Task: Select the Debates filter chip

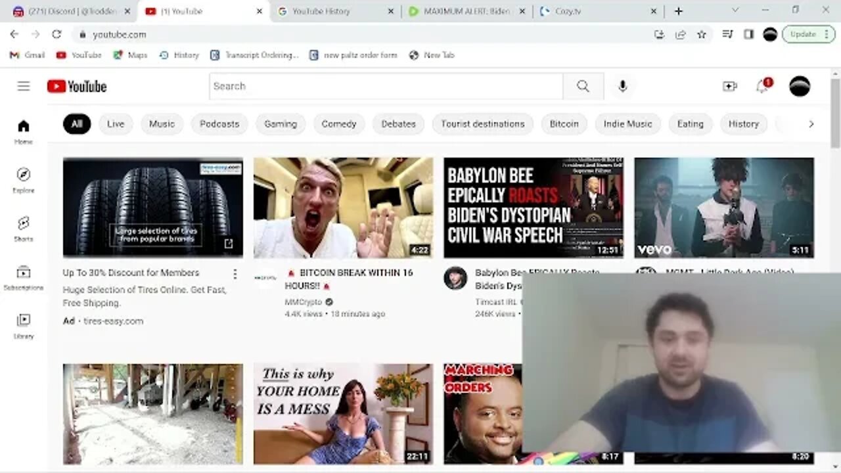Action: [x=399, y=124]
